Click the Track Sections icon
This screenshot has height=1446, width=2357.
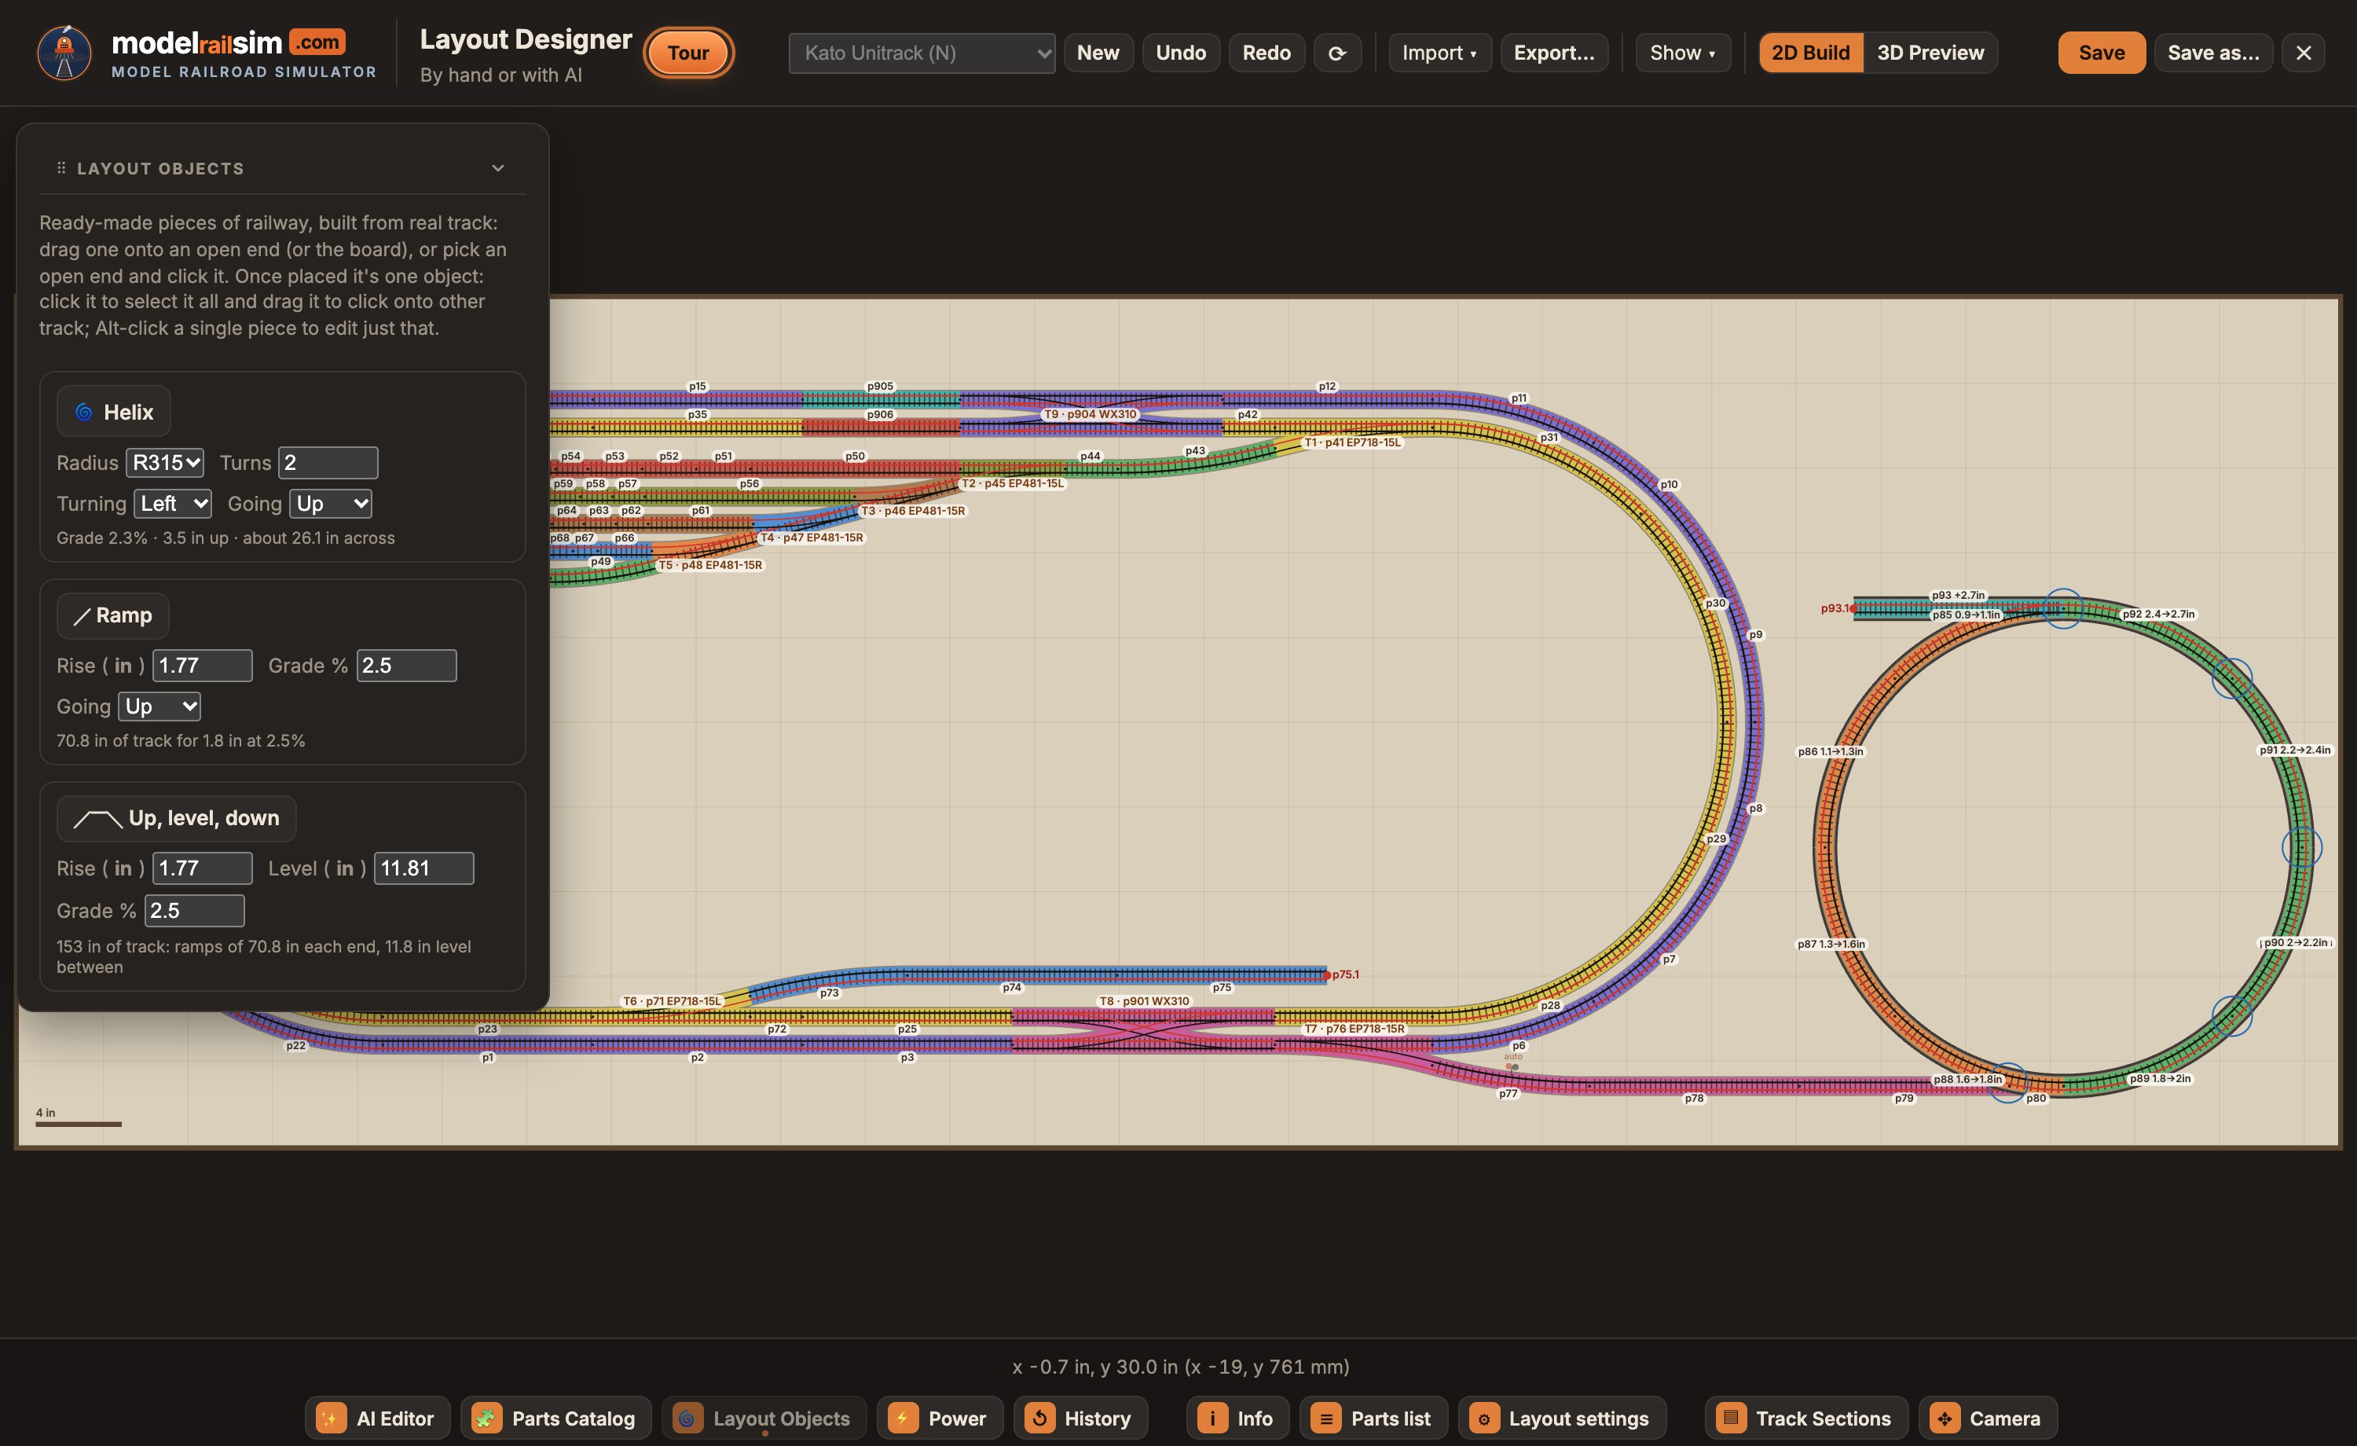tap(1731, 1417)
